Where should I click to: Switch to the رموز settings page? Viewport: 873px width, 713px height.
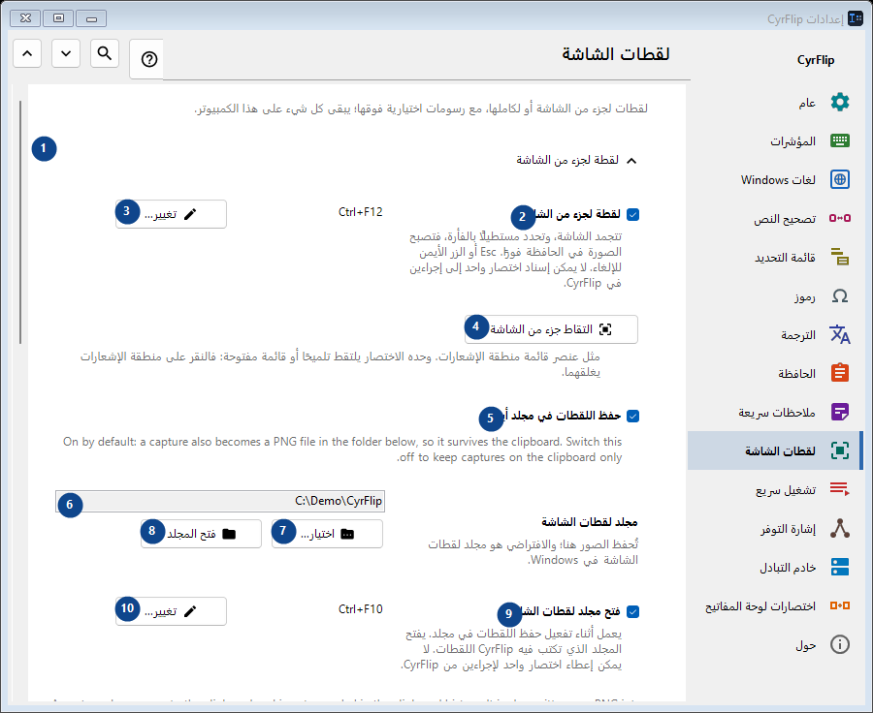point(775,295)
